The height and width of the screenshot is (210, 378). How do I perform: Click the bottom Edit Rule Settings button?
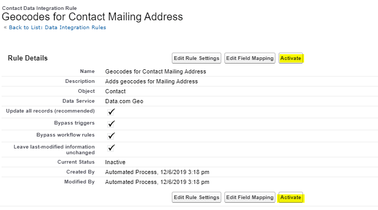[x=196, y=197]
